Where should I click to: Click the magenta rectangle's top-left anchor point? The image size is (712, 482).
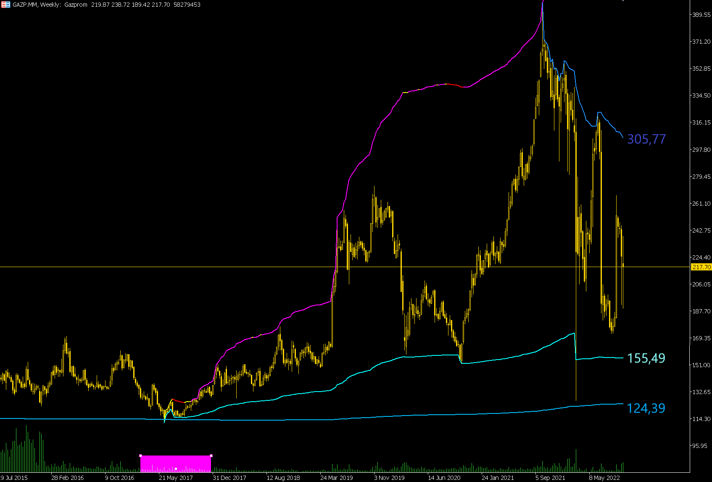[140, 456]
